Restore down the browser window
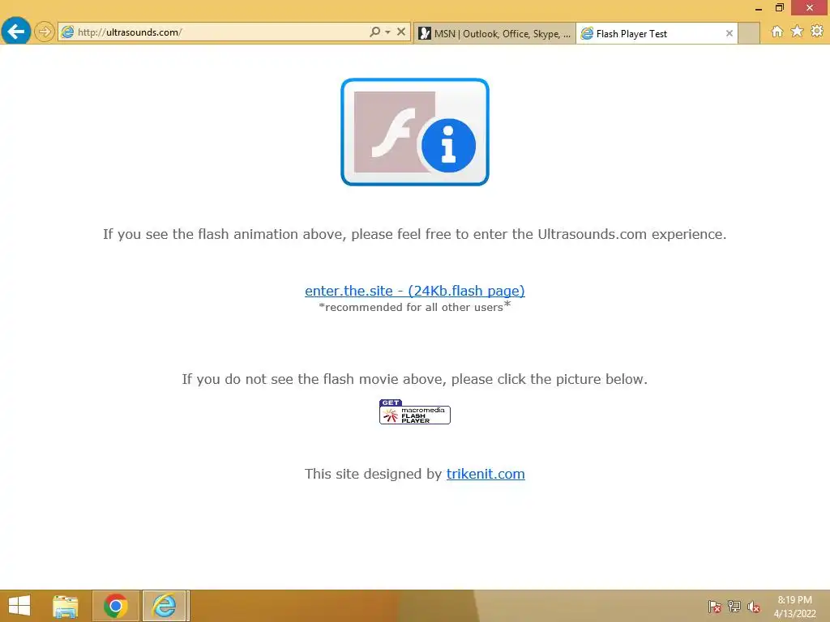This screenshot has width=830, height=622. click(779, 7)
